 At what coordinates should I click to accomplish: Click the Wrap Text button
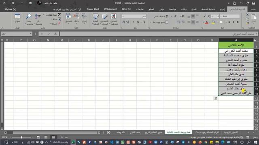coord(161,16)
